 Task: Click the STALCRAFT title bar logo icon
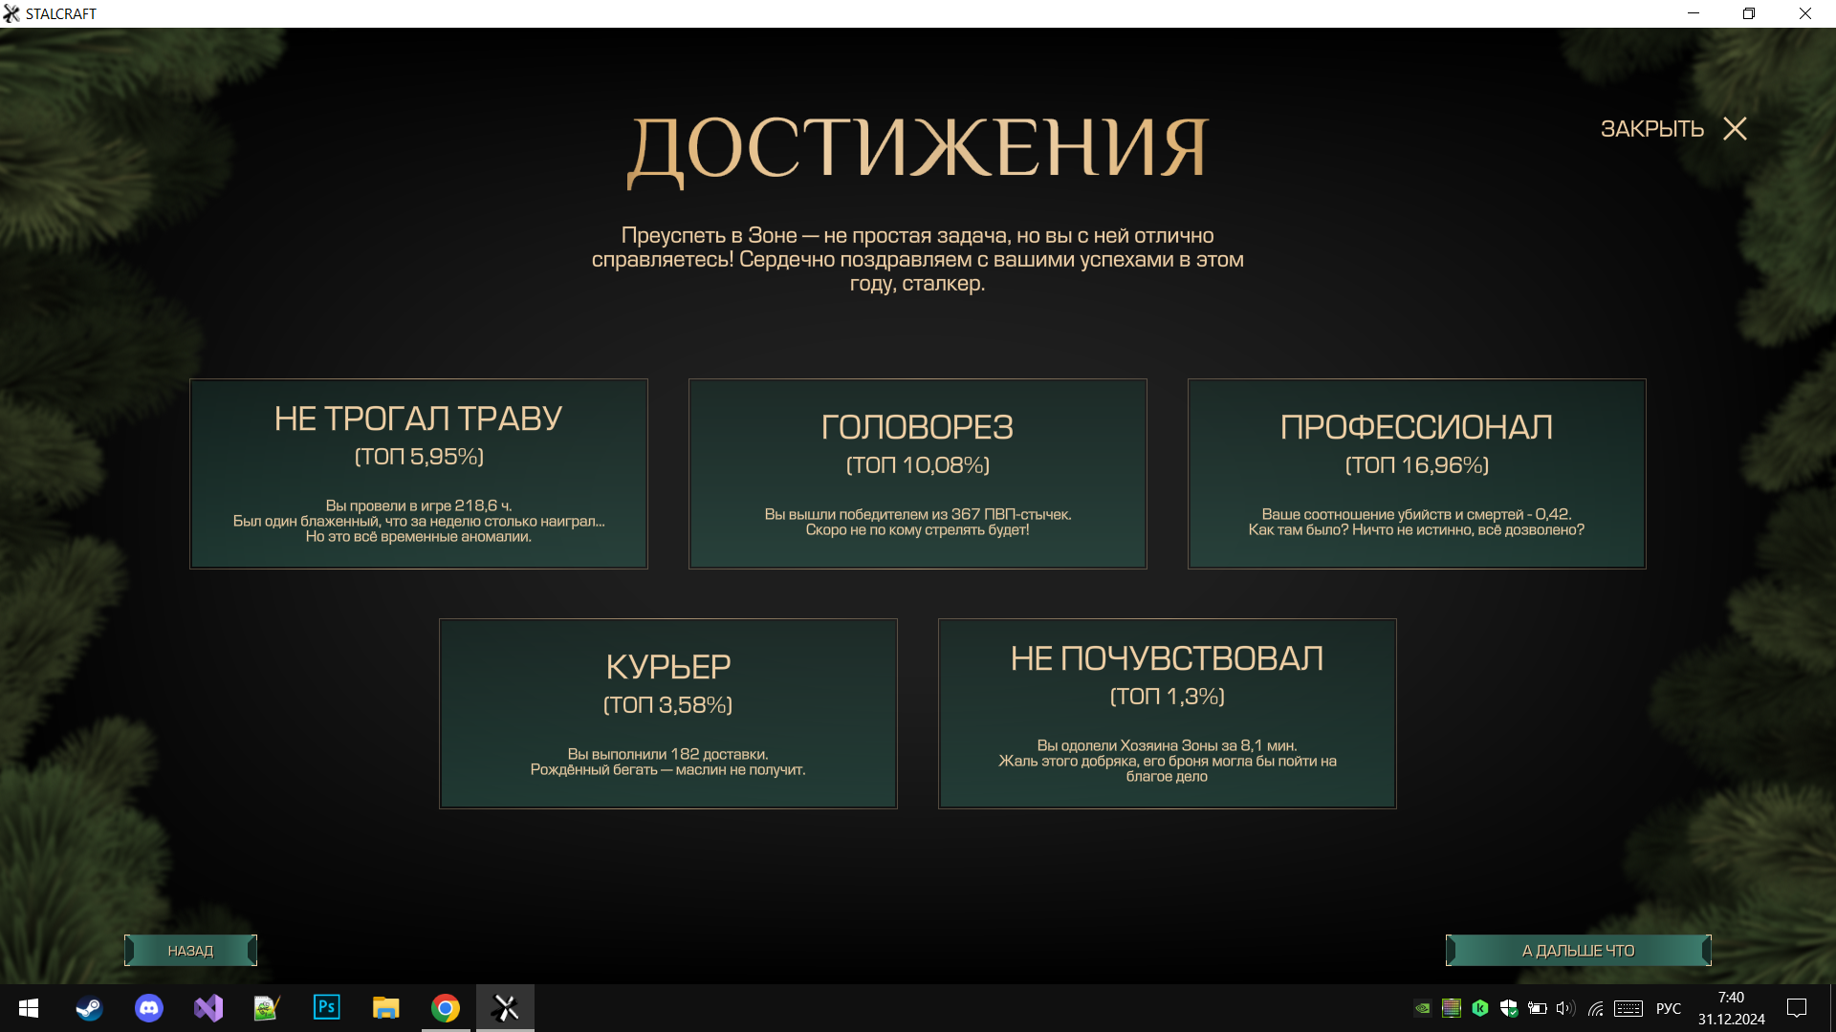coord(11,13)
